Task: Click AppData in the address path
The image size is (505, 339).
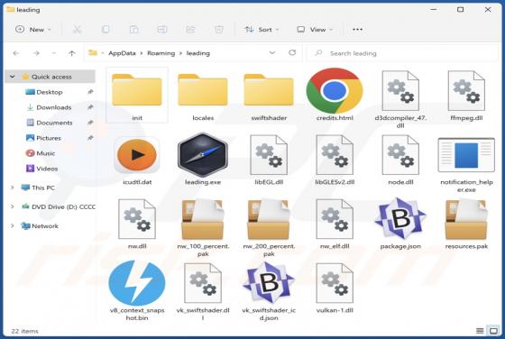Action: [122, 53]
